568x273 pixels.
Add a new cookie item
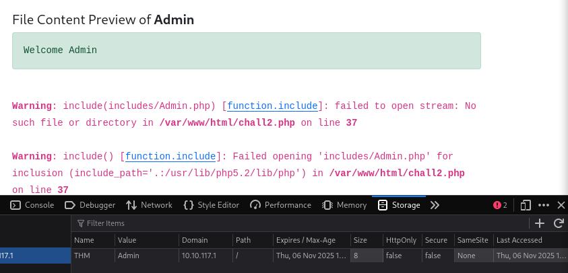coord(540,223)
